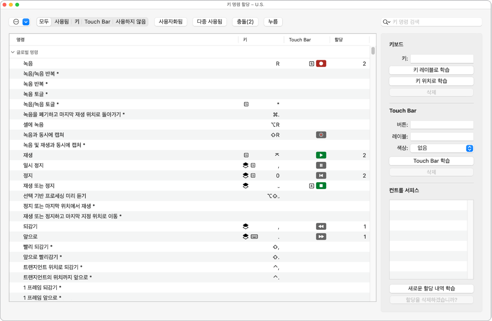Image resolution: width=492 pixels, height=321 pixels.
Task: Select the 빨리 되감기 * command row
Action: 190,247
